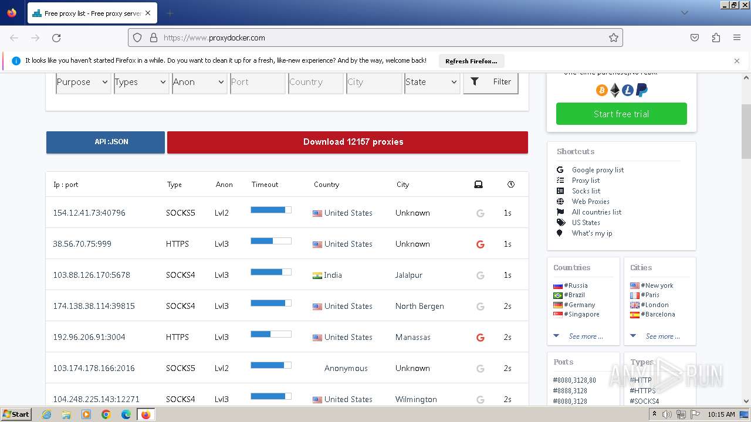The width and height of the screenshot is (751, 422).
Task: Click the Google icon for 103.174.178.166:2016
Action: click(x=480, y=368)
